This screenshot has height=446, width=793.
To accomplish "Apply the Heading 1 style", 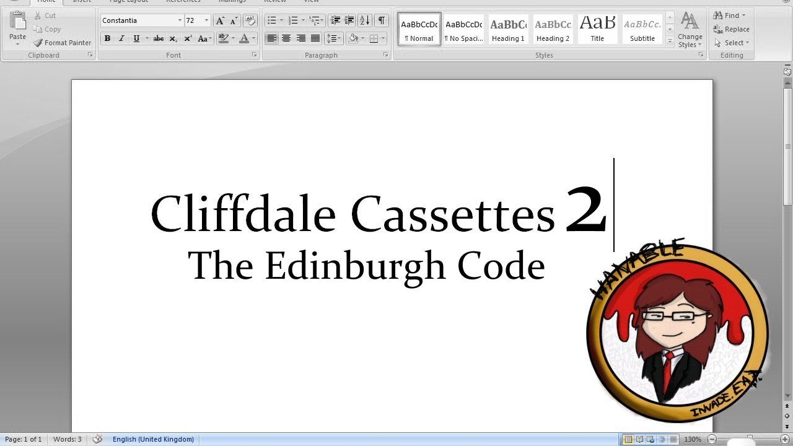I will (508, 29).
